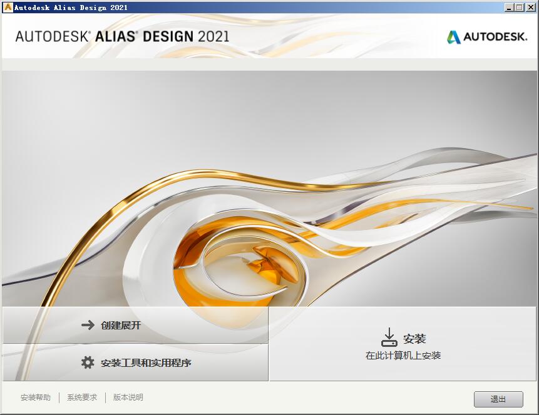539x415 pixels.
Task: Close the installer using title bar X
Action: coord(531,7)
